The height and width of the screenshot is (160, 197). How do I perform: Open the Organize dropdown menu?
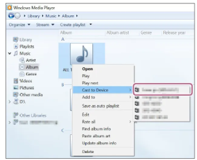(19, 25)
